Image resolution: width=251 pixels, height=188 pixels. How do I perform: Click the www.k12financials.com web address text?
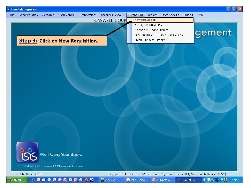click(x=63, y=166)
